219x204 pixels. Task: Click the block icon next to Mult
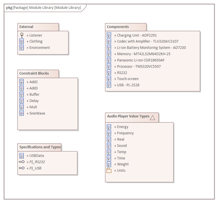coord(22,107)
